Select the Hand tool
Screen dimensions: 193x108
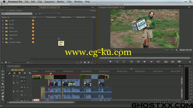tap(3, 96)
